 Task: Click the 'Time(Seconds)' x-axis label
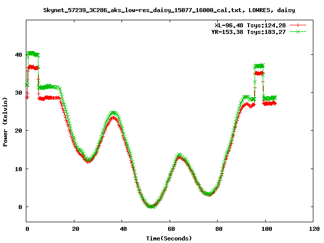[x=169, y=238]
